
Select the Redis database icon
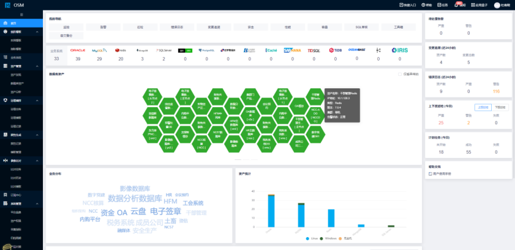pyautogui.click(x=121, y=50)
